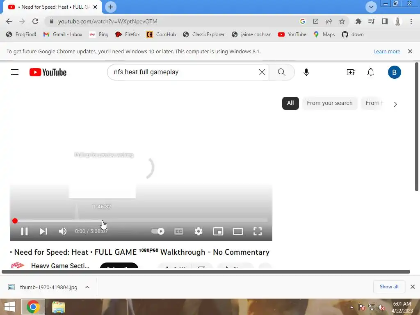This screenshot has width=420, height=315.
Task: Open page in new window icon in address bar
Action: point(316,21)
